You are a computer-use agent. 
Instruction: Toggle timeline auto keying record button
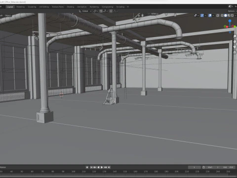pyautogui.click(x=87, y=167)
